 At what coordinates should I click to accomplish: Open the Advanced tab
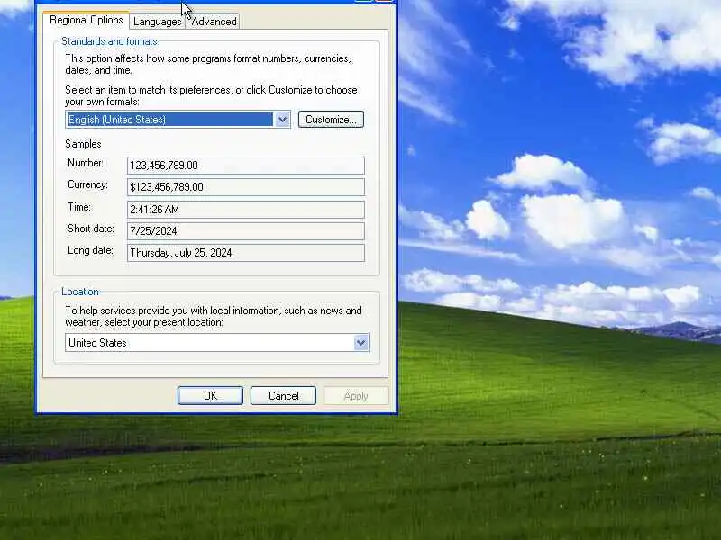214,22
